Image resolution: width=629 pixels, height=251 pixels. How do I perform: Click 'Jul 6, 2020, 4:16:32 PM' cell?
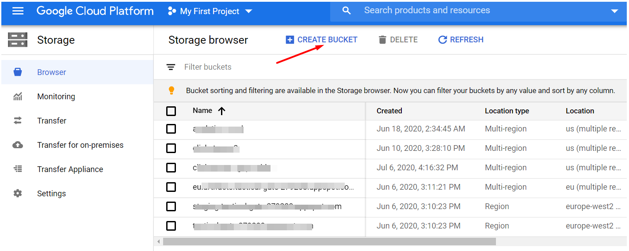(417, 168)
